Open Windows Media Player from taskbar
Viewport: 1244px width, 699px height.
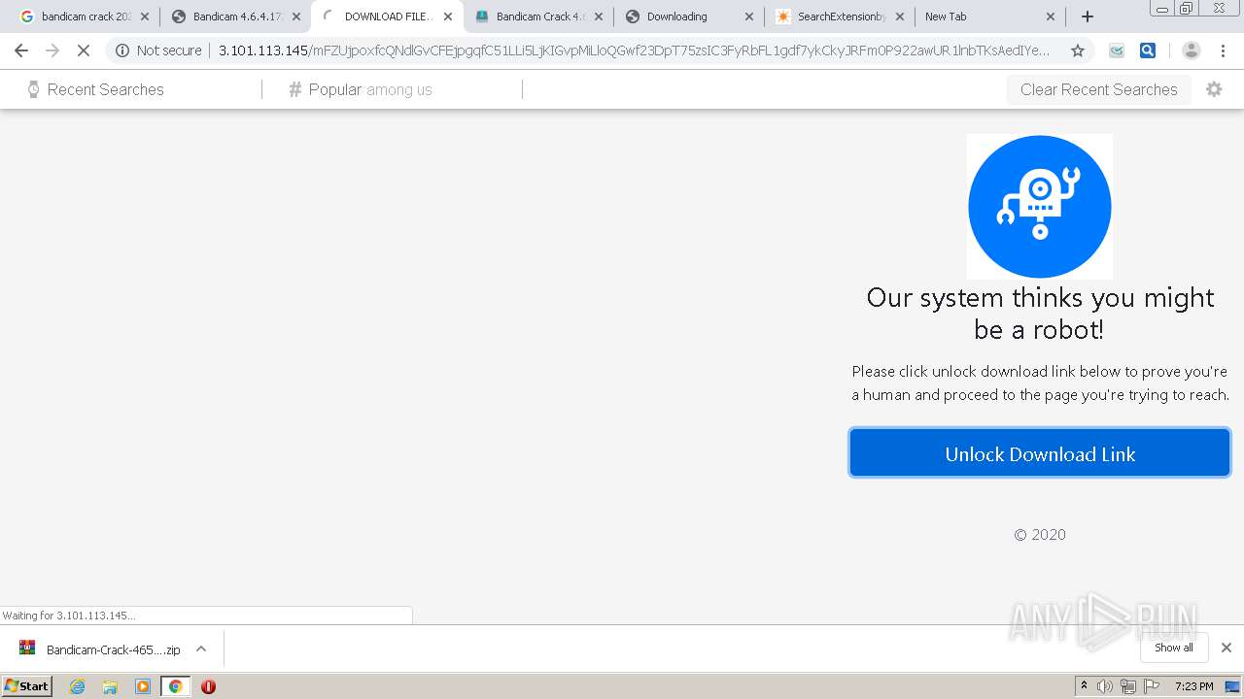pos(143,686)
